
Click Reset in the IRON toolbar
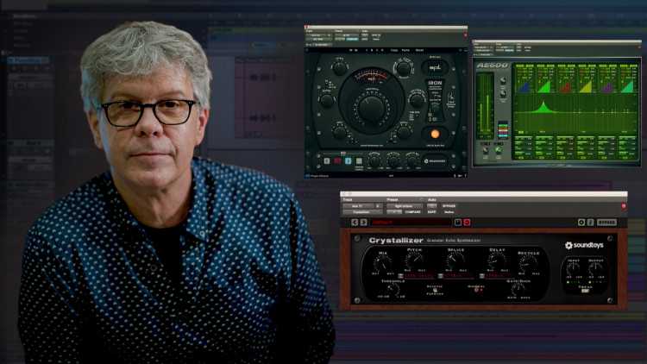coord(419,50)
